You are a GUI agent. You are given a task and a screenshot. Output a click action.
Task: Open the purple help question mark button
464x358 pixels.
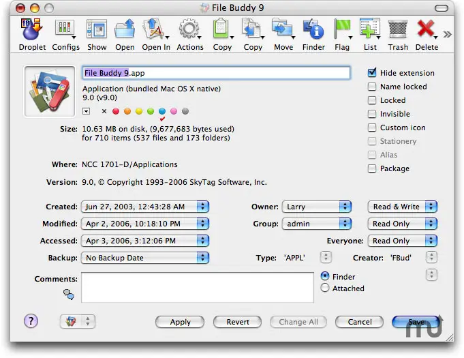[x=31, y=321]
